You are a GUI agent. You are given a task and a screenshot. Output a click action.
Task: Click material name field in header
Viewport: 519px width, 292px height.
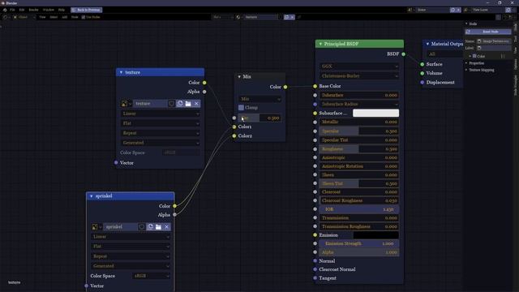point(259,17)
